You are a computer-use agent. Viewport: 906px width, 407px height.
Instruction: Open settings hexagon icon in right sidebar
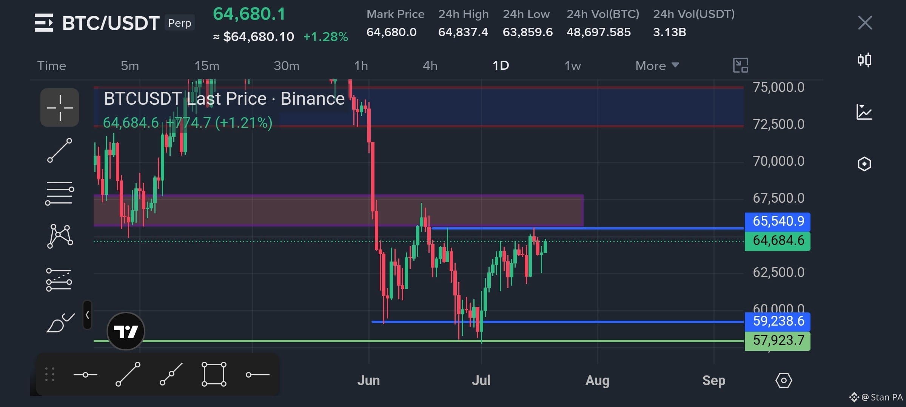point(864,164)
